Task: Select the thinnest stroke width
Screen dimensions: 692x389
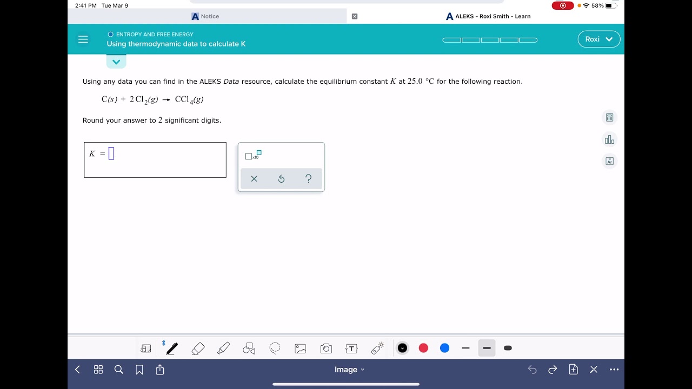Action: coord(465,348)
